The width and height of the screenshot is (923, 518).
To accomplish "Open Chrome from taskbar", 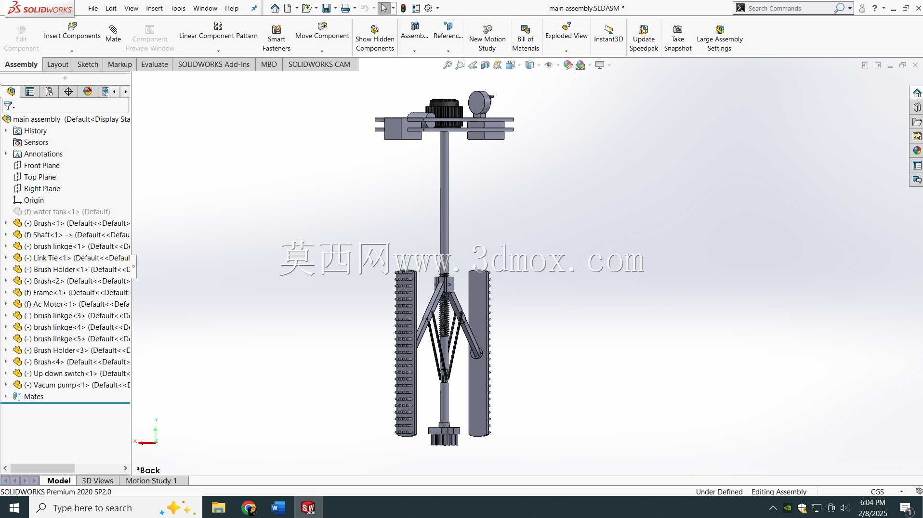I will click(x=249, y=507).
